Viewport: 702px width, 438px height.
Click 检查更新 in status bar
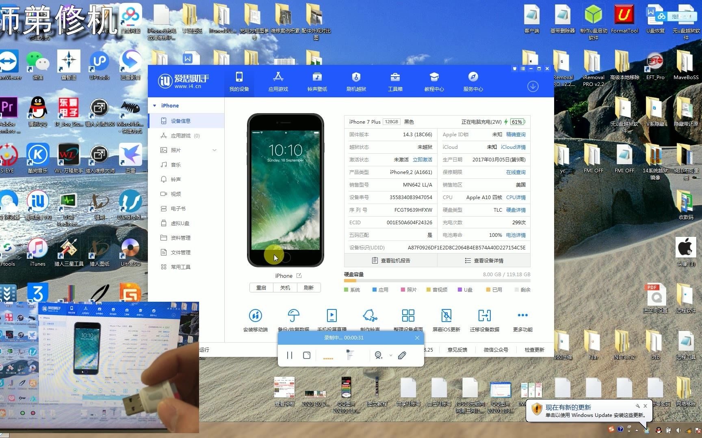pos(534,350)
